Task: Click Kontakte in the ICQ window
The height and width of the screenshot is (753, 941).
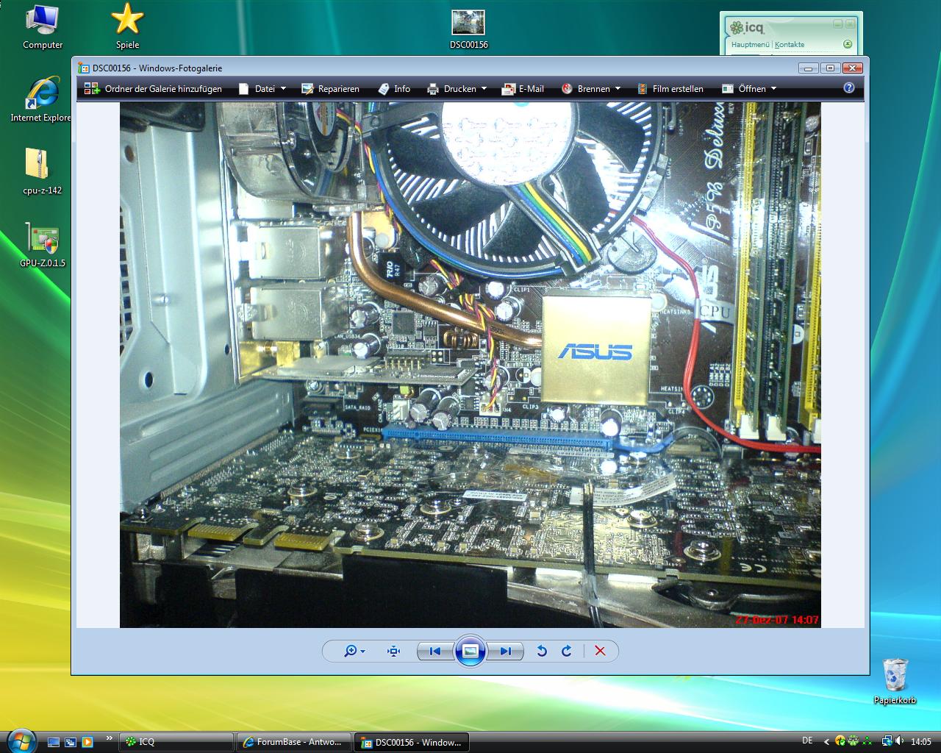Action: (x=790, y=44)
